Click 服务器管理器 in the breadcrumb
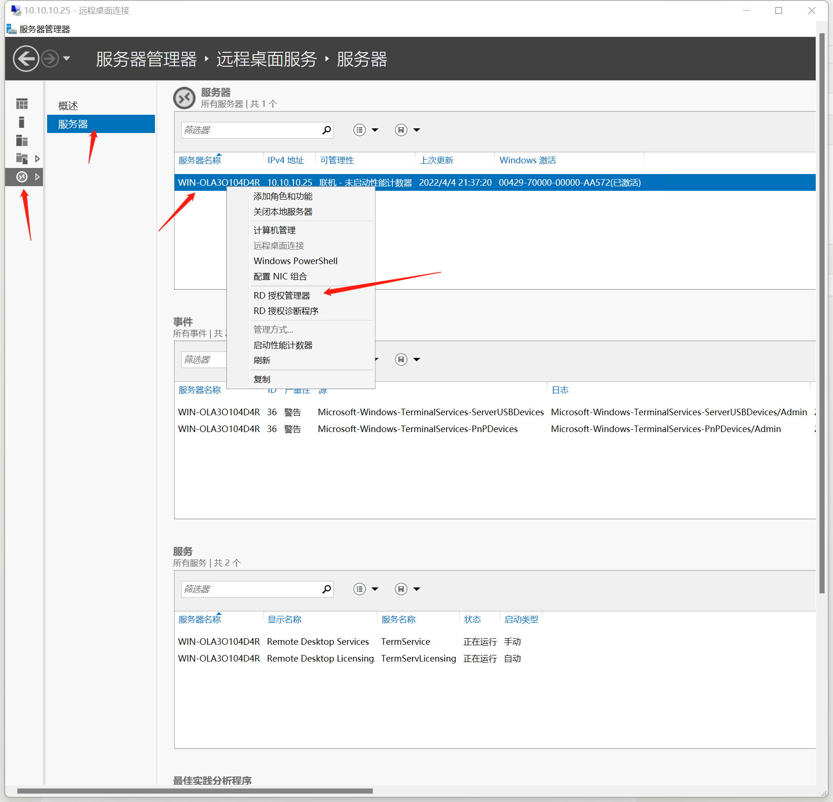Viewport: 833px width, 802px height. point(147,59)
